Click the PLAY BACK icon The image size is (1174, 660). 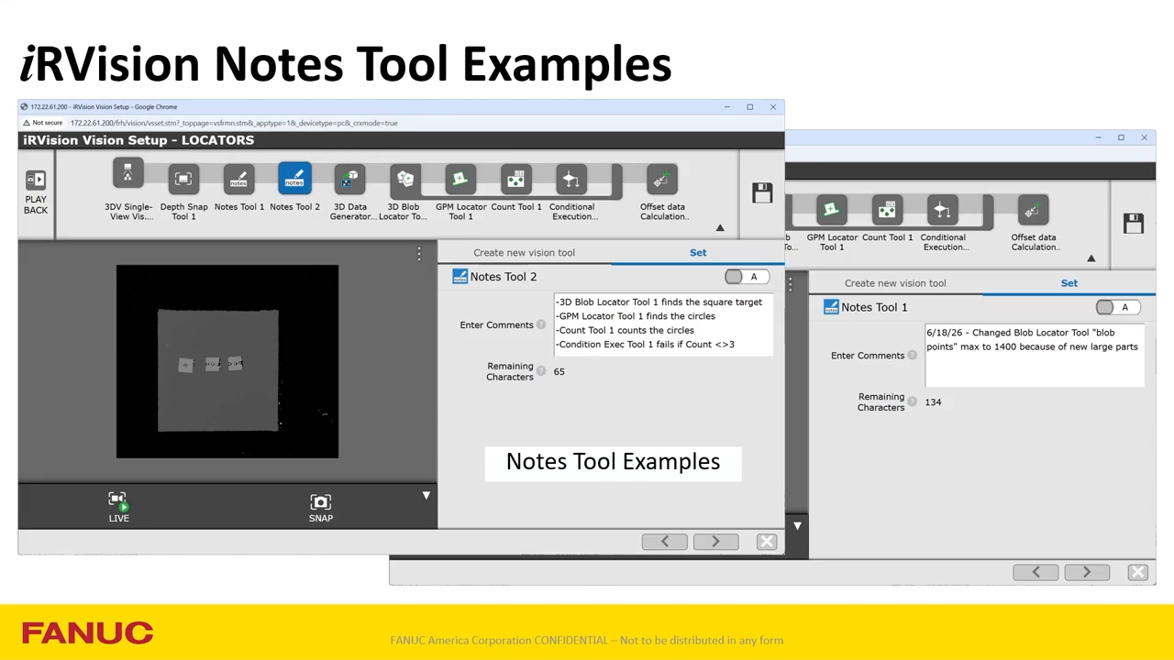(36, 181)
